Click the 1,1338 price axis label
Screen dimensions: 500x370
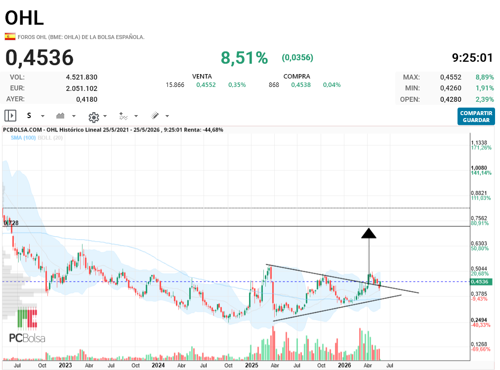coord(479,142)
